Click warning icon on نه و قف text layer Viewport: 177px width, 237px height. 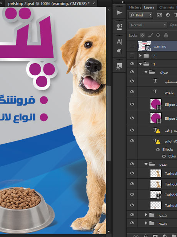[158, 131]
